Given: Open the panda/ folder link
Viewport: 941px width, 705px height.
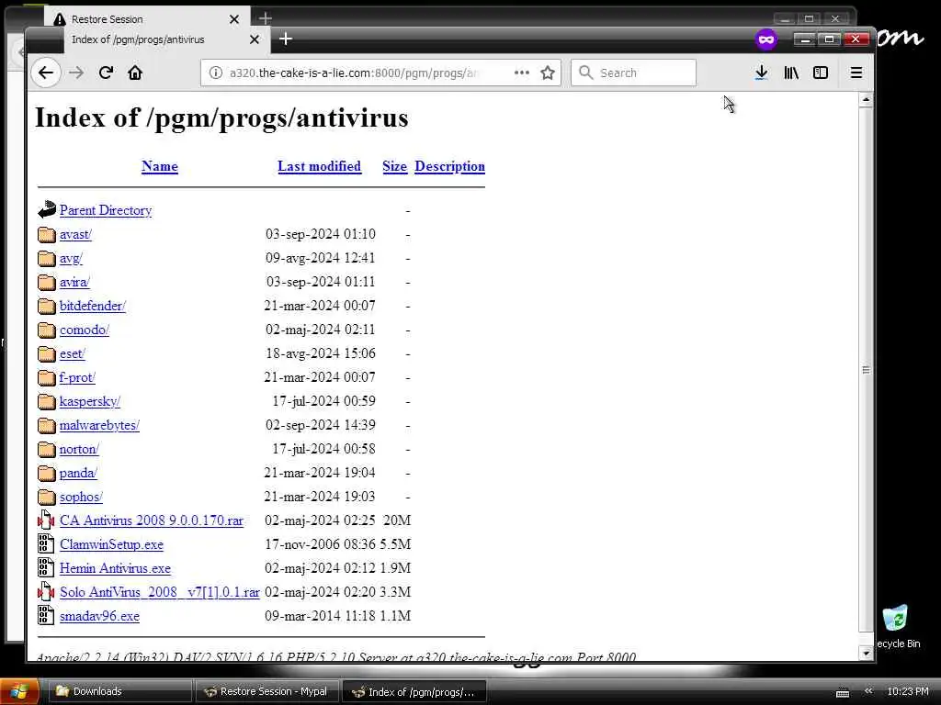Looking at the screenshot, I should click(x=78, y=473).
